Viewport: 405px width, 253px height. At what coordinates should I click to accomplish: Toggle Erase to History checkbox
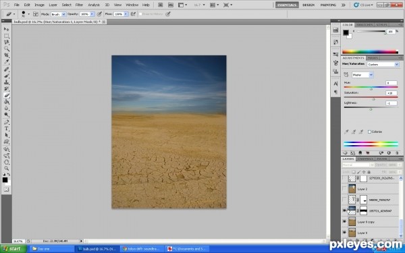tap(140, 14)
